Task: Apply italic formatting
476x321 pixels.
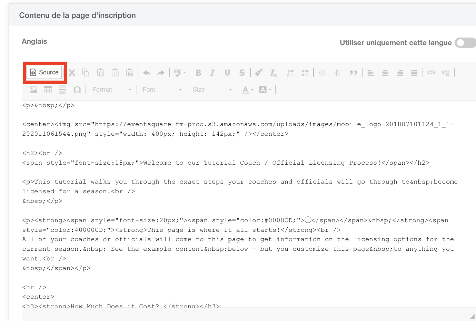Action: 212,72
